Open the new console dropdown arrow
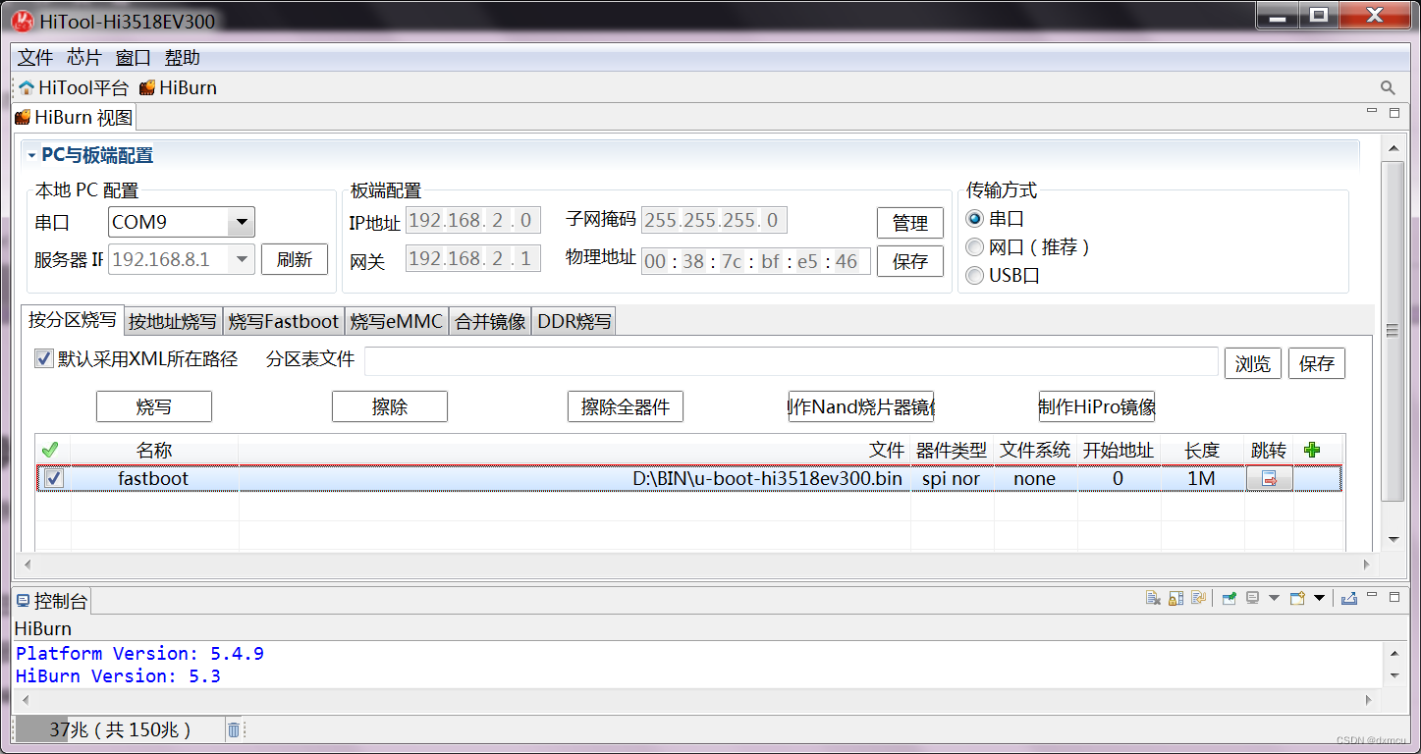 tap(1319, 598)
